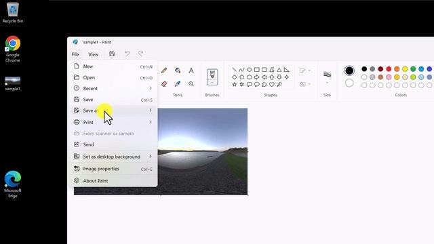Choose the six-point star shape
The height and width of the screenshot is (244, 434).
[241, 84]
